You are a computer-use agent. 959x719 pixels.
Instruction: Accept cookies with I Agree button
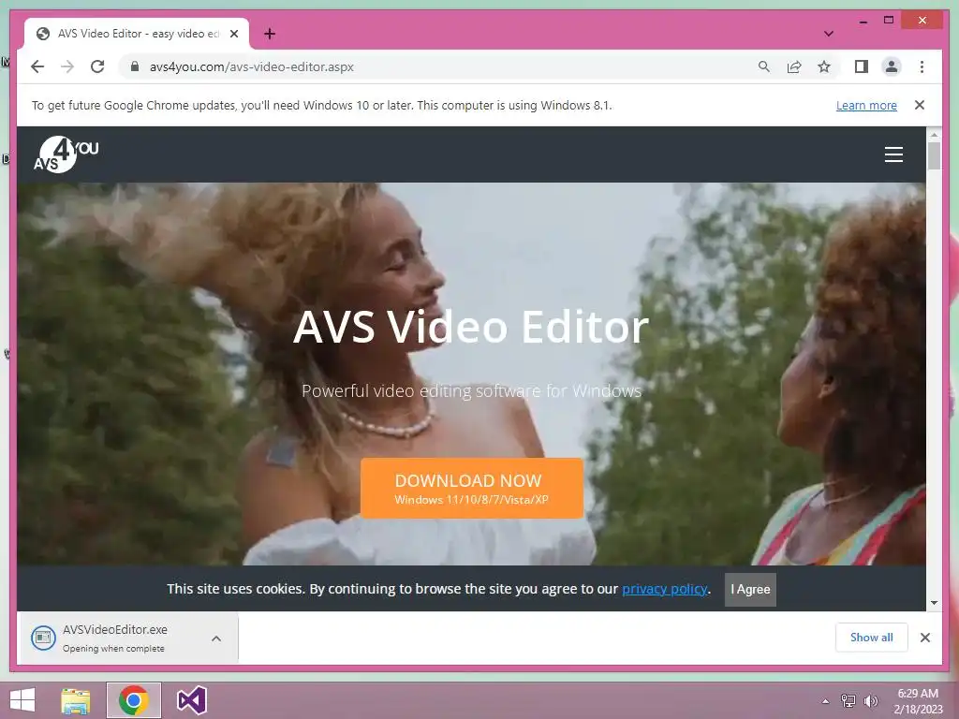[750, 590]
